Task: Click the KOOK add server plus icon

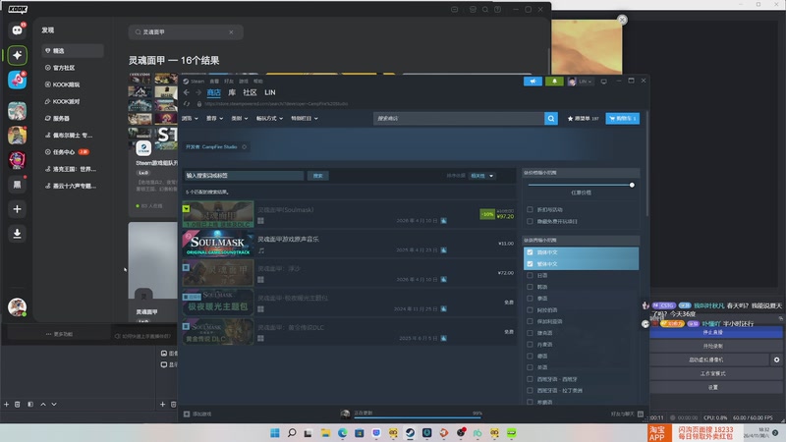Action: 17,209
